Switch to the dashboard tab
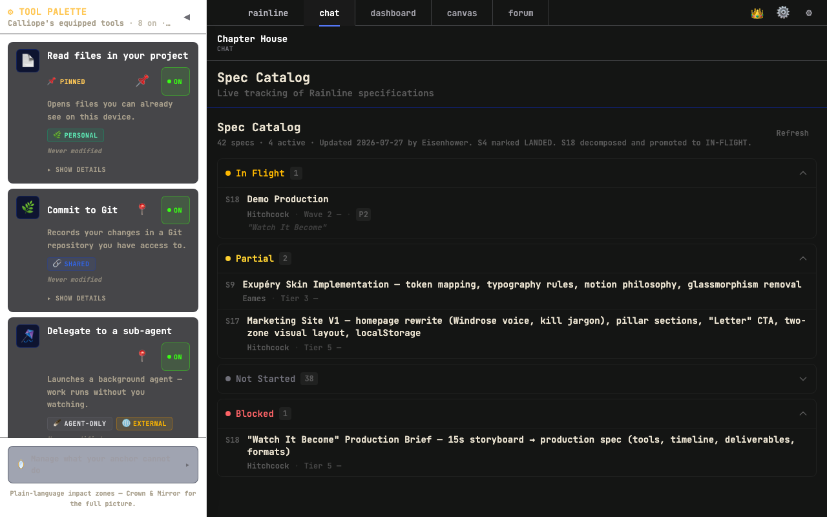 [393, 13]
